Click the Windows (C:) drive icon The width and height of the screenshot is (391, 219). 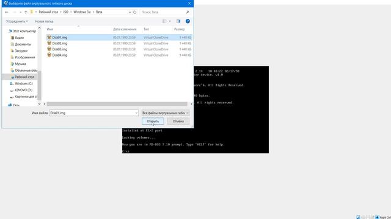click(12, 84)
